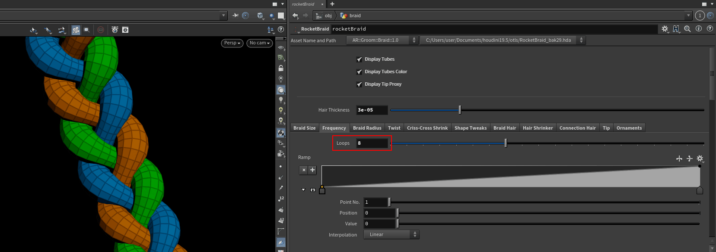716x252 pixels.
Task: Open the Persp viewport dropdown
Action: [x=232, y=43]
